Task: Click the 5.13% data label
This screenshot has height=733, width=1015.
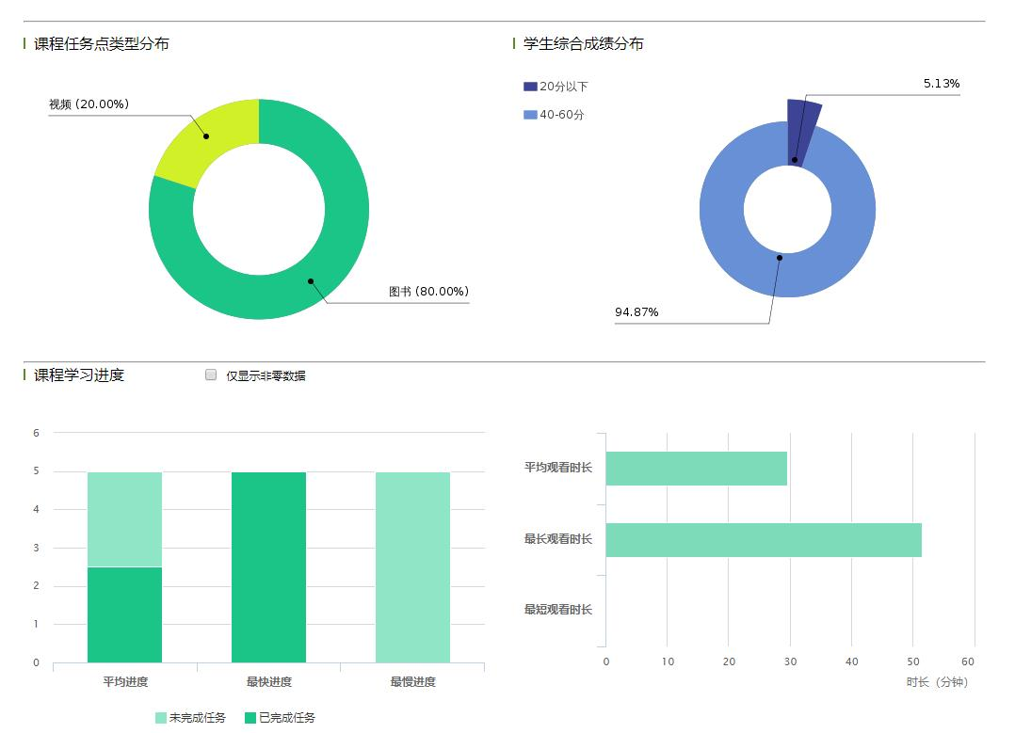Action: click(941, 84)
